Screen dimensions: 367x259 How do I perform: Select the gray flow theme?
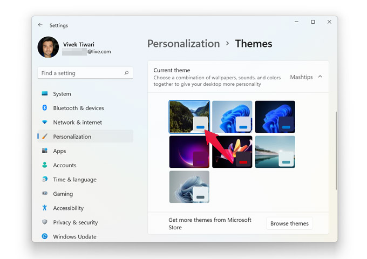coord(189,187)
